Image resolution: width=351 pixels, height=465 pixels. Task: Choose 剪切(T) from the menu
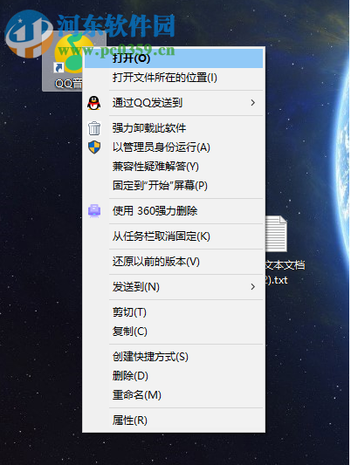[174, 312]
